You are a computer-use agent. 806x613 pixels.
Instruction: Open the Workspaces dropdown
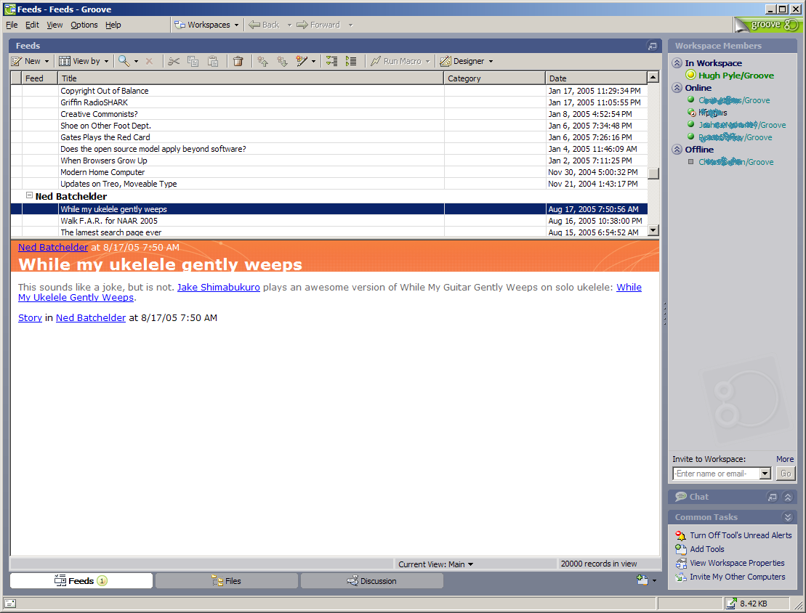(x=207, y=25)
